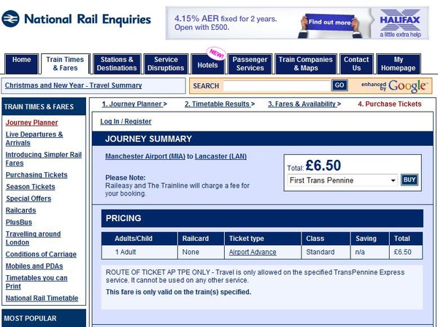438x327 pixels.
Task: Open the Passenger Services tab
Action: 250,64
